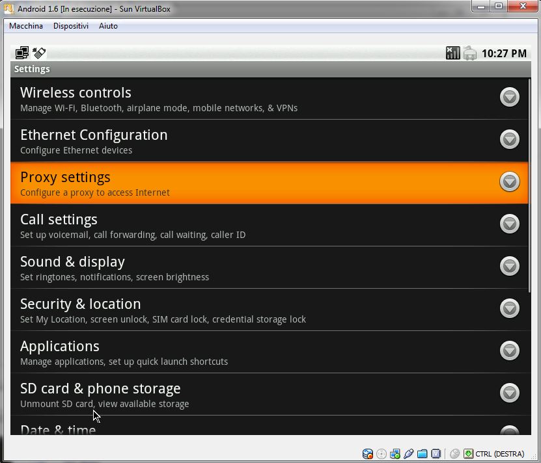541x463 pixels.
Task: Expand arrow for Call settings
Action: point(510,224)
